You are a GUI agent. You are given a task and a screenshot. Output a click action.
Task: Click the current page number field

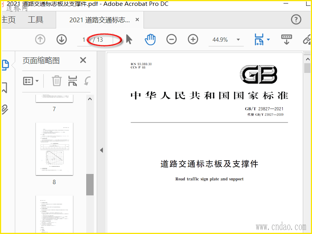point(84,40)
